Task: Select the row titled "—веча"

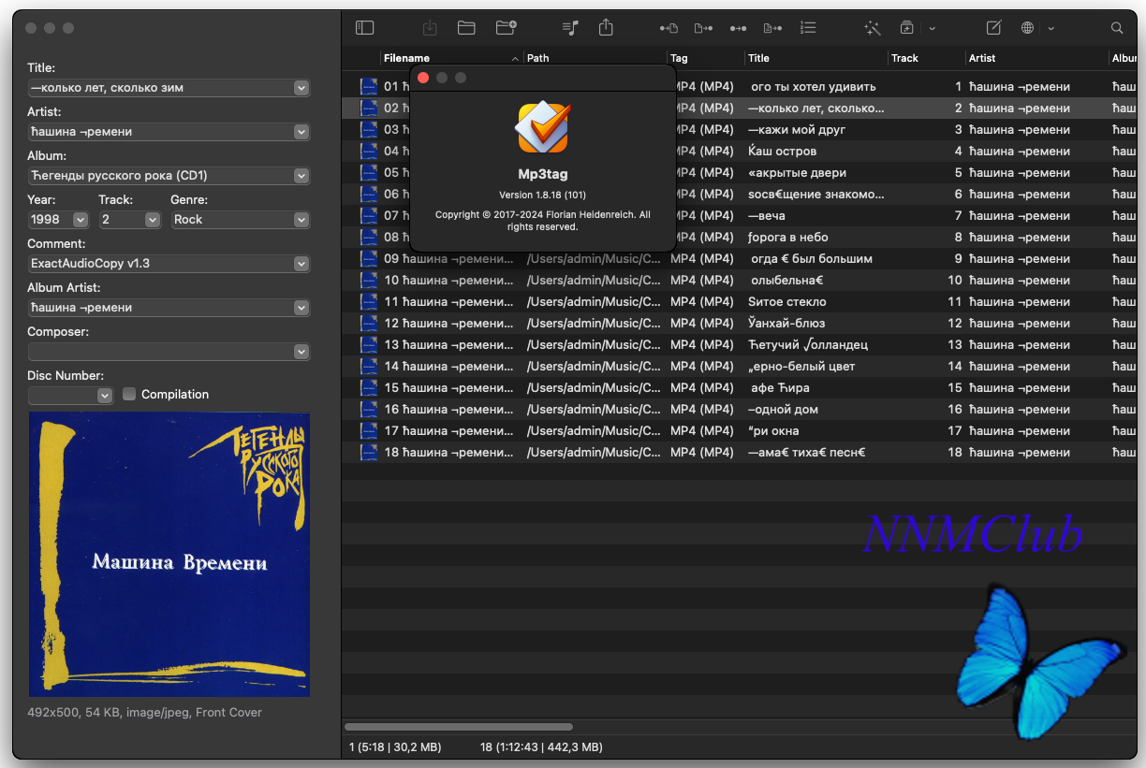Action: 740,215
